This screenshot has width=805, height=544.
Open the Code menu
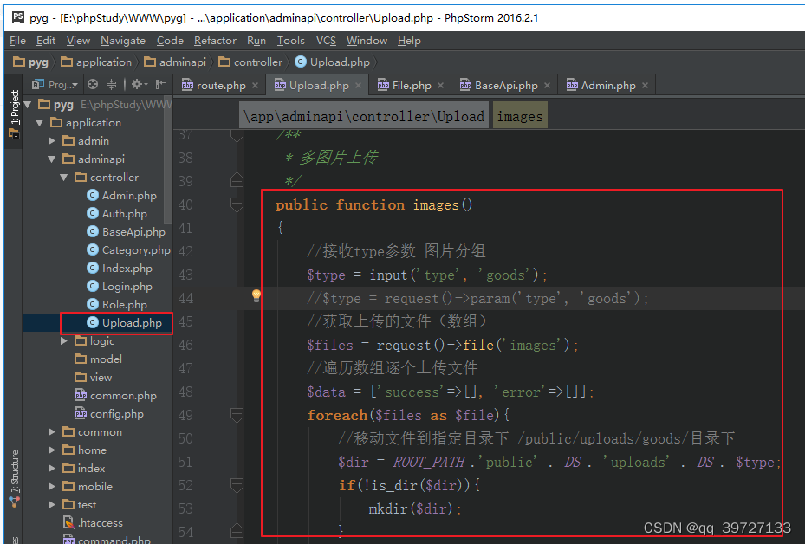click(x=170, y=41)
